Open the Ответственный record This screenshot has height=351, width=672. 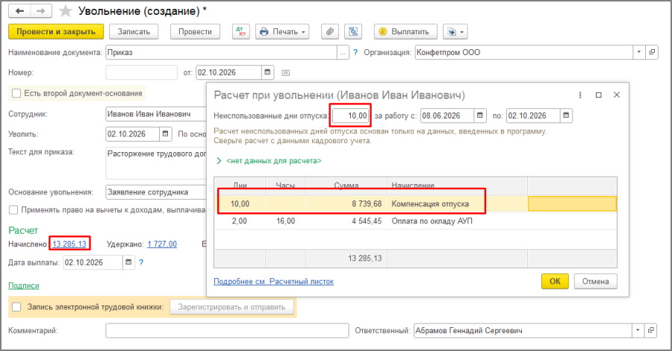[650, 330]
